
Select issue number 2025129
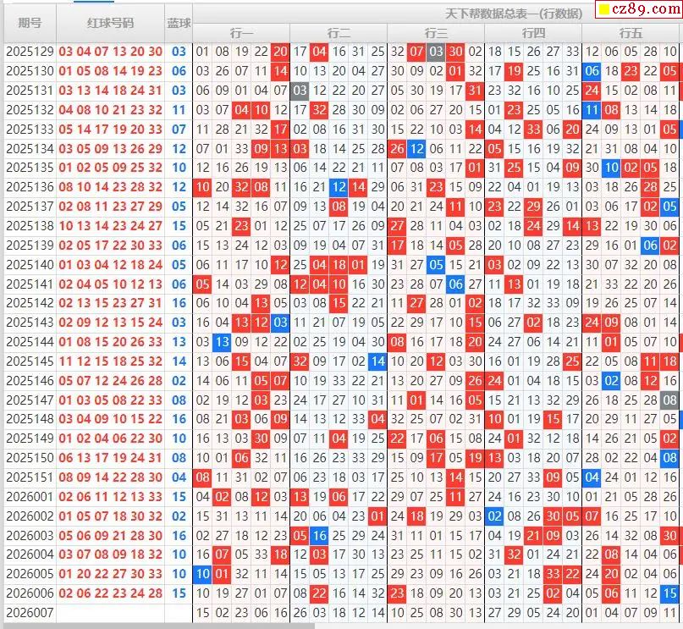pyautogui.click(x=30, y=52)
